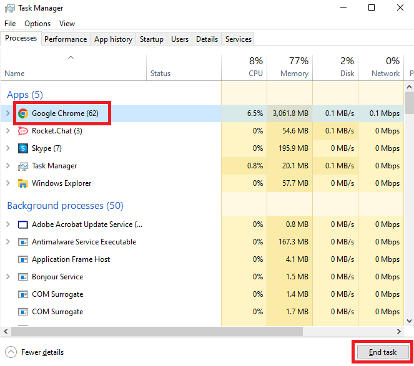
Task: Click the End task button
Action: [x=383, y=352]
